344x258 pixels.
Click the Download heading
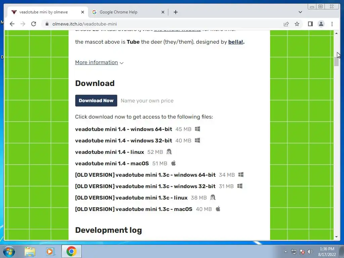point(95,83)
